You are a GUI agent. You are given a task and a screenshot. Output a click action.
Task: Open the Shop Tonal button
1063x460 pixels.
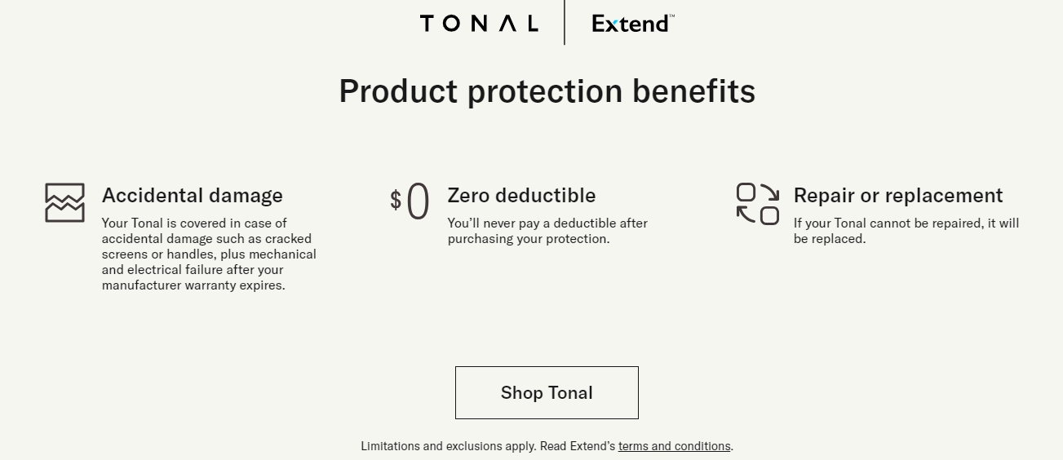(547, 392)
